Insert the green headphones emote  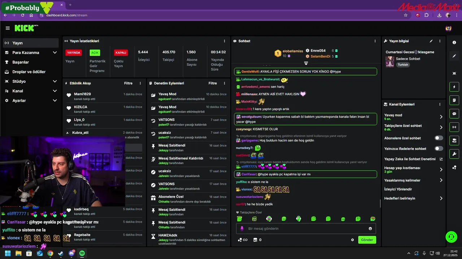coord(298,219)
